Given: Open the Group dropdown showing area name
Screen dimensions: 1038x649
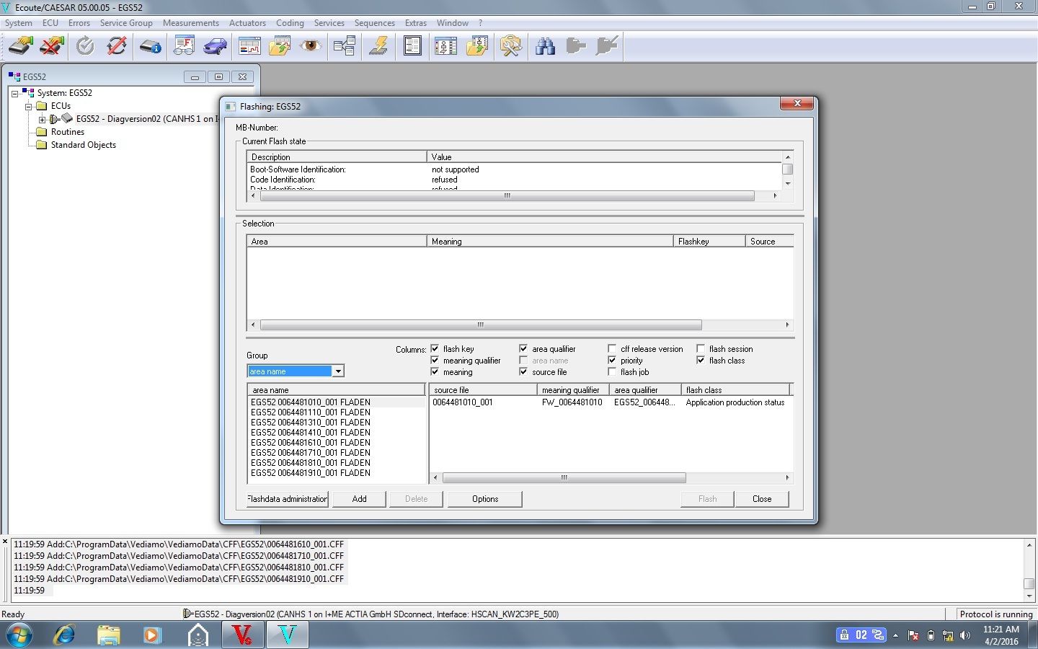Looking at the screenshot, I should 296,371.
